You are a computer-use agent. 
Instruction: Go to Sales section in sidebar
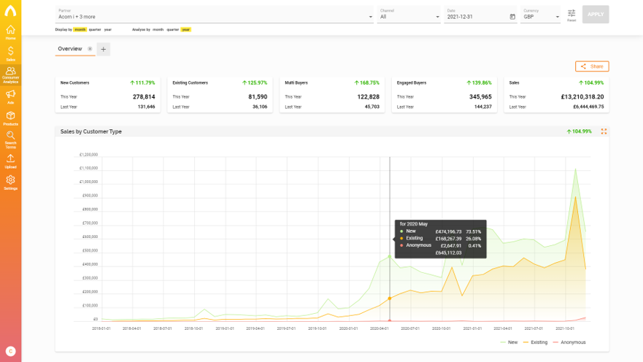10,53
